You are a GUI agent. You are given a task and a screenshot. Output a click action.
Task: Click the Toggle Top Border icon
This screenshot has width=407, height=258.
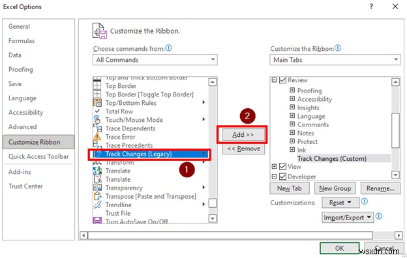(97, 94)
